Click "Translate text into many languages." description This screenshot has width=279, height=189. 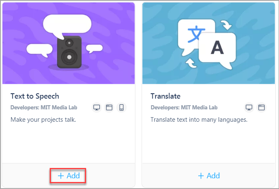(199, 120)
